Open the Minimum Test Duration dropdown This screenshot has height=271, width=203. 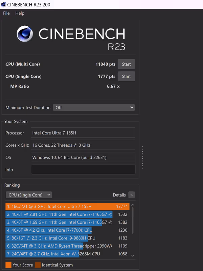(94, 108)
